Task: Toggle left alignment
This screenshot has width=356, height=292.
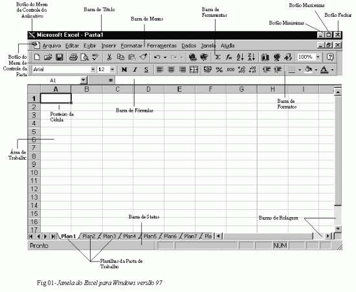Action: pos(160,70)
